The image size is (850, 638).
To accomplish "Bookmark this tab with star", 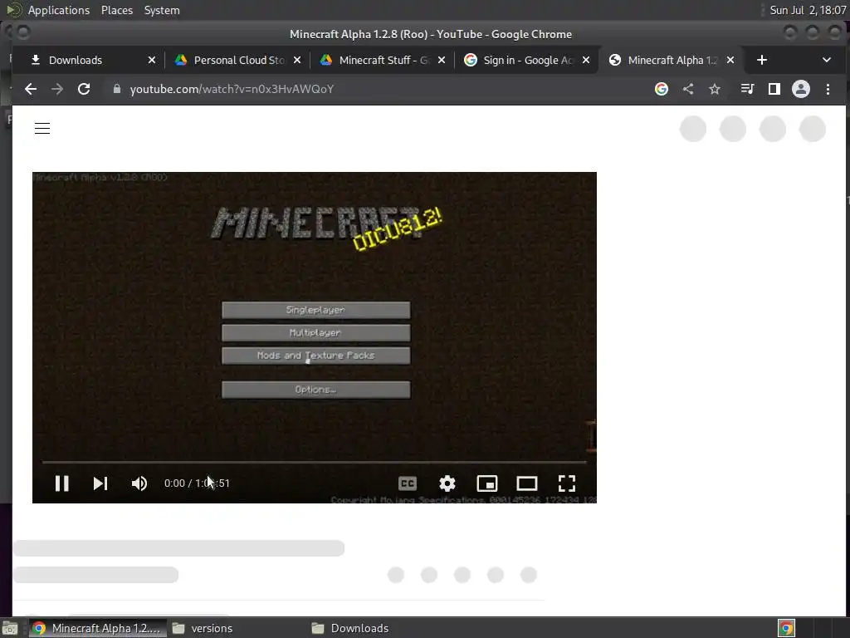I will (x=715, y=89).
